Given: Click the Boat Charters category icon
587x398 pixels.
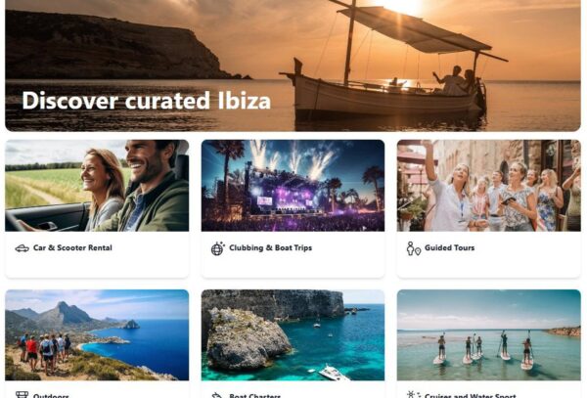Looking at the screenshot, I should (x=217, y=395).
